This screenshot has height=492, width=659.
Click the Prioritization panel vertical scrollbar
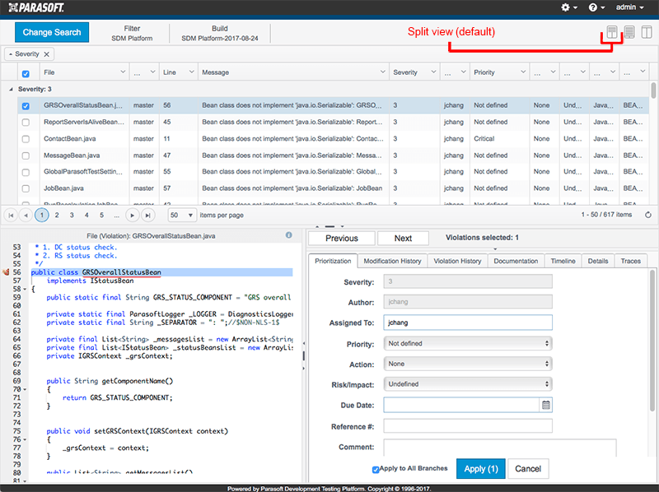pos(652,340)
